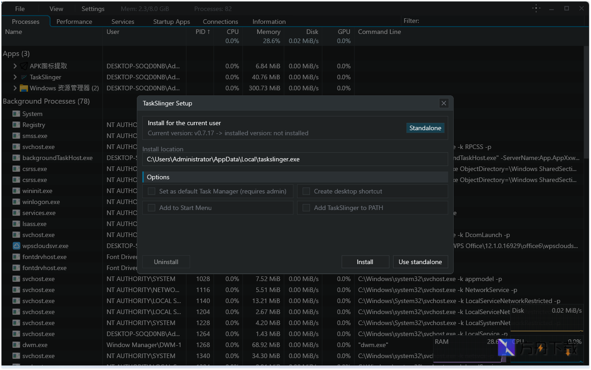Click the User column header
The height and width of the screenshot is (370, 591).
click(x=113, y=32)
